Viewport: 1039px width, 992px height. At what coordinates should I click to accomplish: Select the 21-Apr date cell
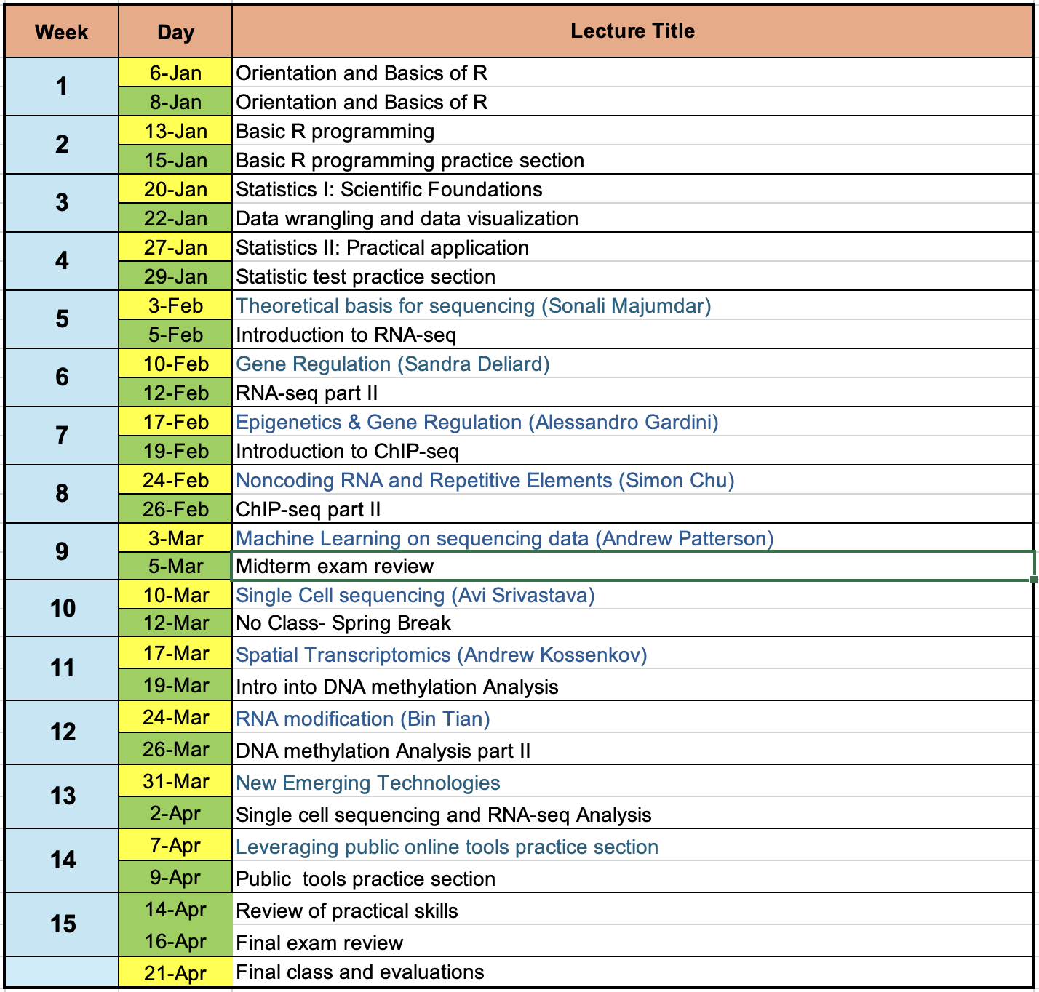coord(175,972)
